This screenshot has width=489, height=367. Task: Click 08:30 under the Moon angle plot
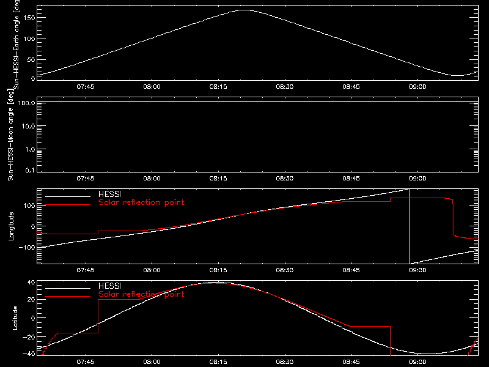285,179
